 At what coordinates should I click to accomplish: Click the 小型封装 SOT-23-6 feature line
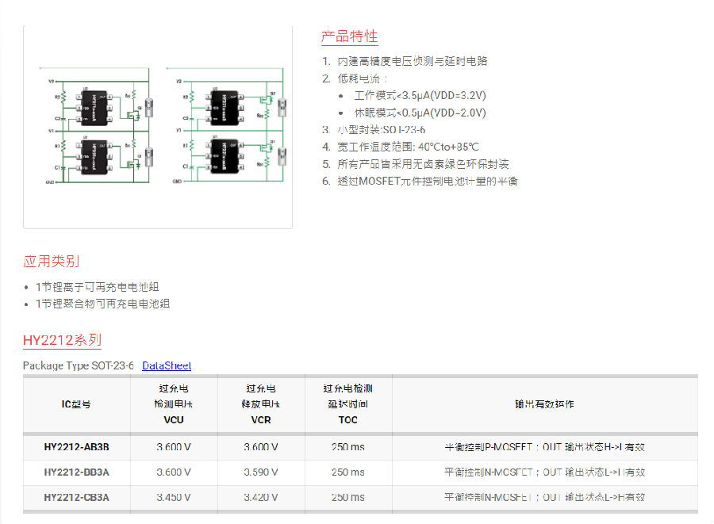381,130
